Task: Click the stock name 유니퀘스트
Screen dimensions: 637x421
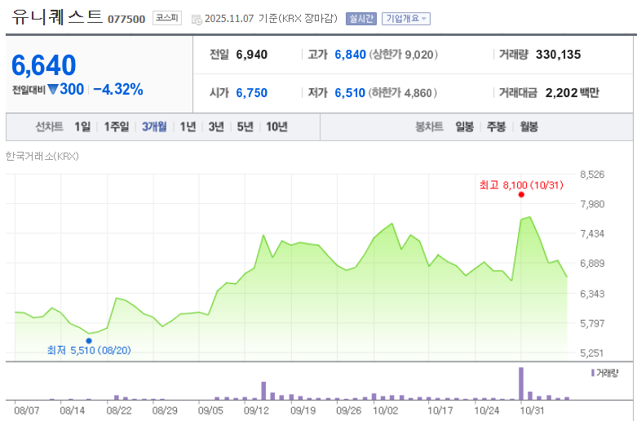Action: 57,17
